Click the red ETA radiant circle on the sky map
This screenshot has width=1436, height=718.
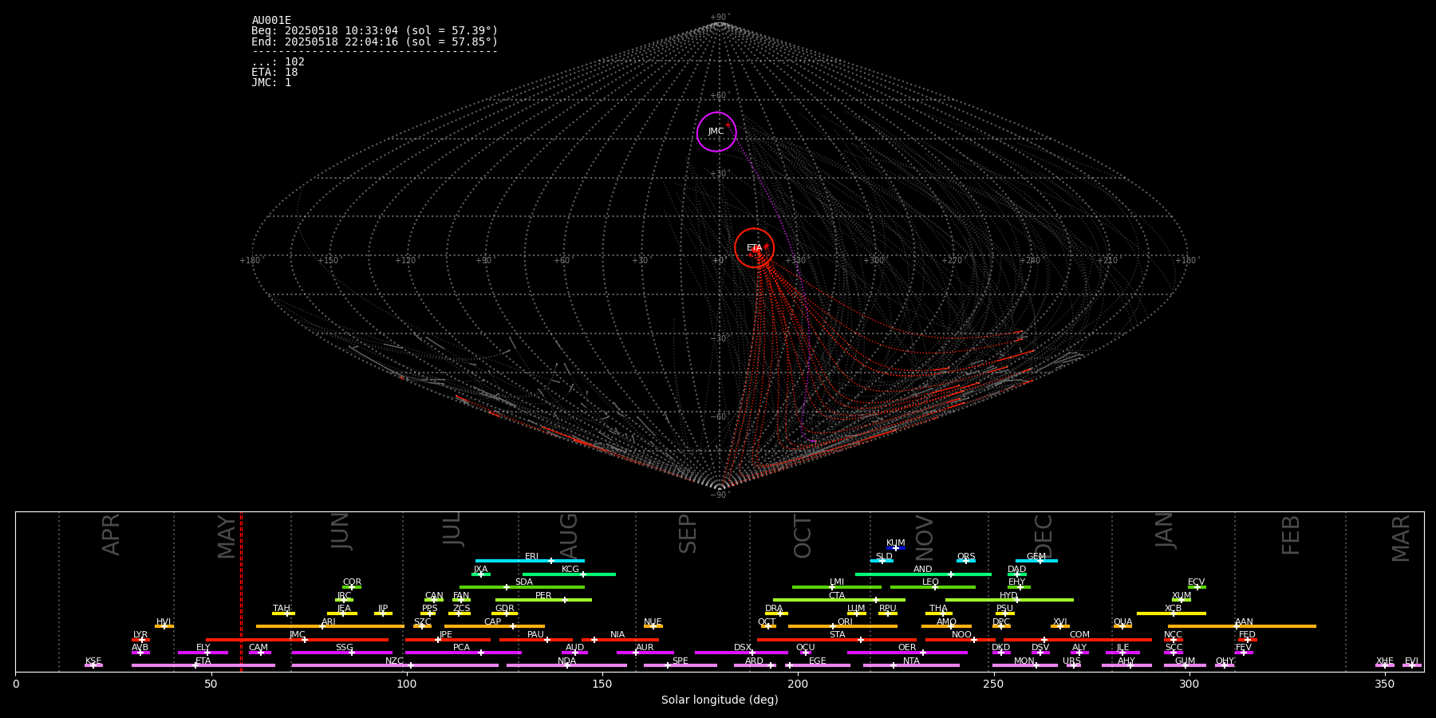pos(754,248)
